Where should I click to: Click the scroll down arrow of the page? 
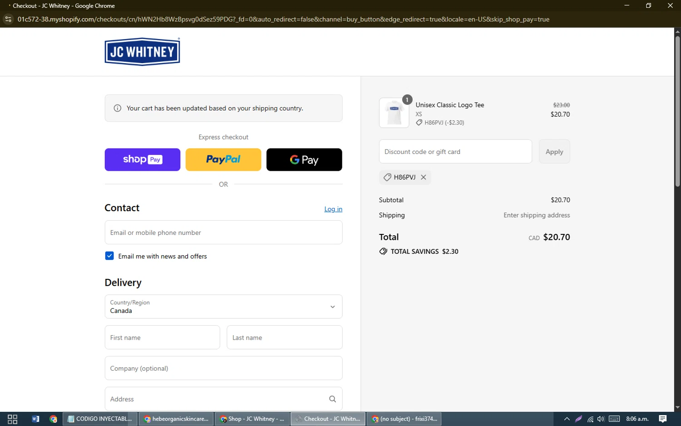[677, 408]
